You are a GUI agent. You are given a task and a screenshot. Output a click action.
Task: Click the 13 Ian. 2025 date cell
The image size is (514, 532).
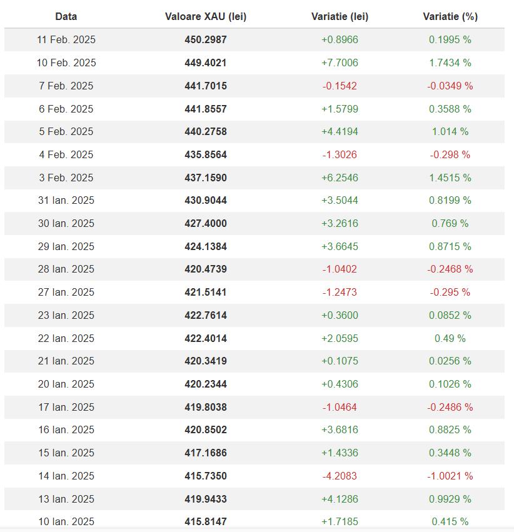[66, 499]
